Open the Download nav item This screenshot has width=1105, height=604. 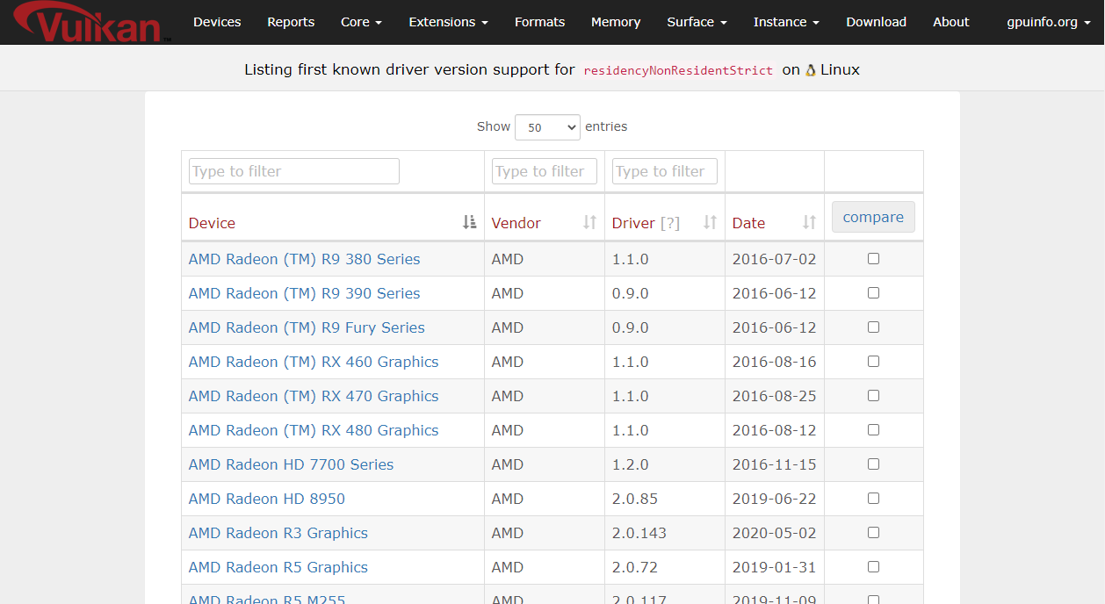[876, 22]
